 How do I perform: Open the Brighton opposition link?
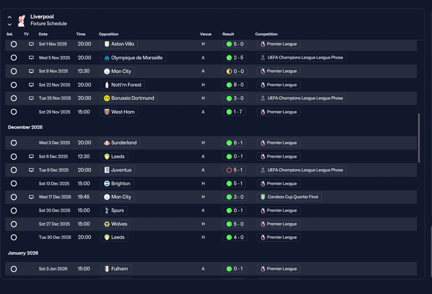point(117,184)
